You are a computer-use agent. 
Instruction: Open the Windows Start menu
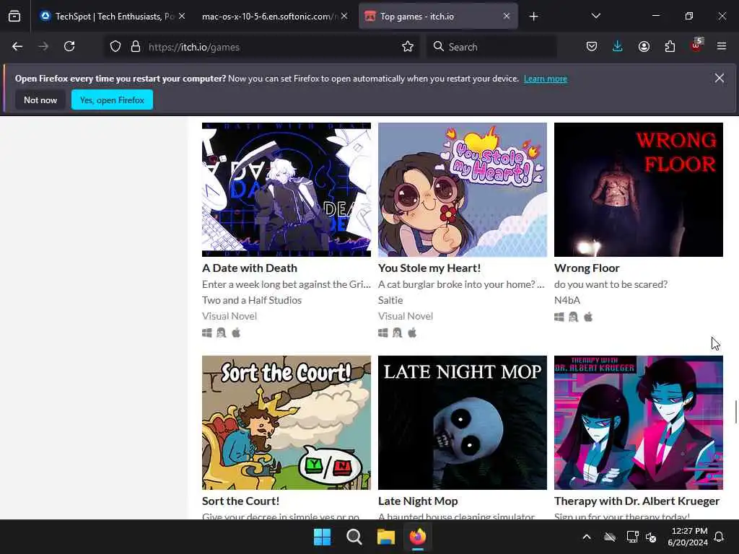tap(323, 537)
